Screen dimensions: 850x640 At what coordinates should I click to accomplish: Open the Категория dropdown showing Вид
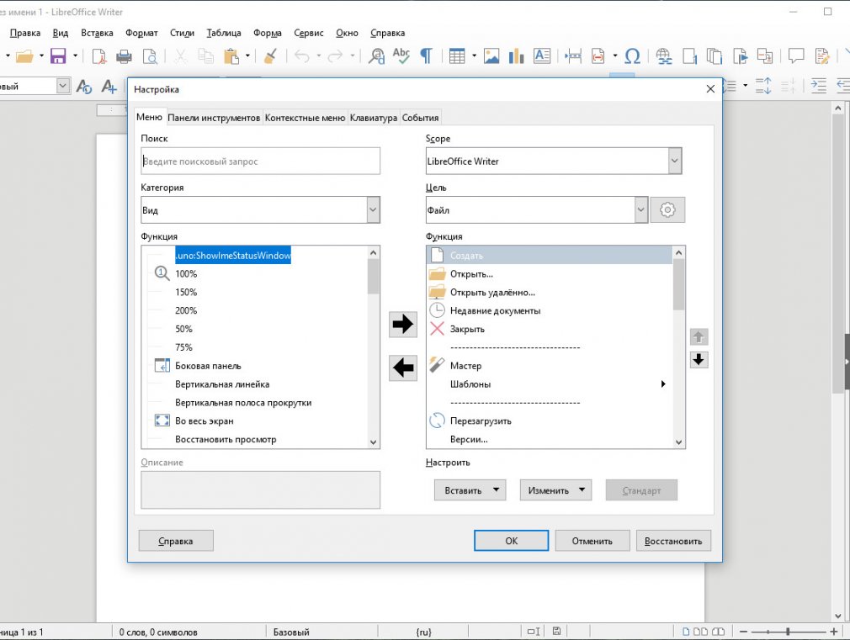(x=373, y=209)
